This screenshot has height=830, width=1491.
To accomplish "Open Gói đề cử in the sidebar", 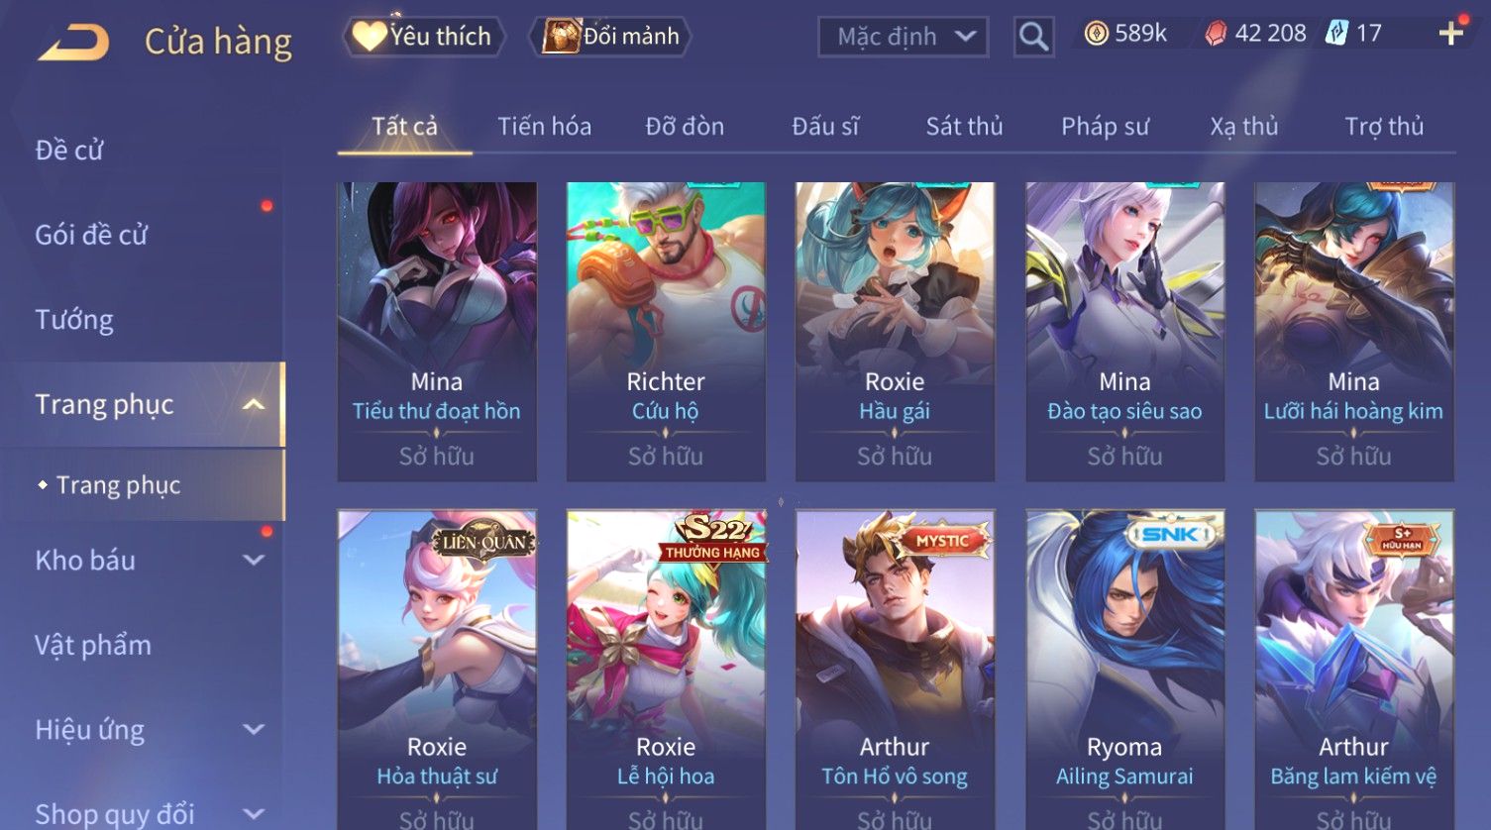I will click(91, 235).
